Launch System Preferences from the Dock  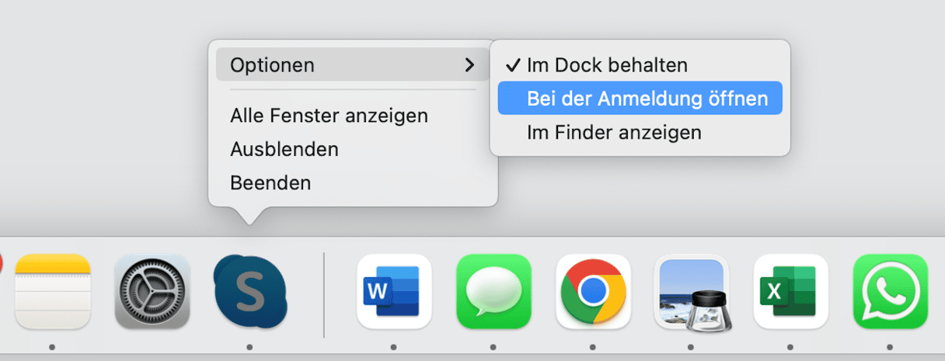coord(152,291)
